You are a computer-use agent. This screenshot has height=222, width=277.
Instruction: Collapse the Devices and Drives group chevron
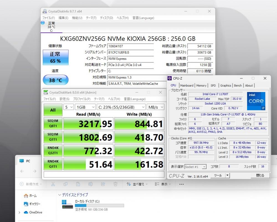(60, 195)
